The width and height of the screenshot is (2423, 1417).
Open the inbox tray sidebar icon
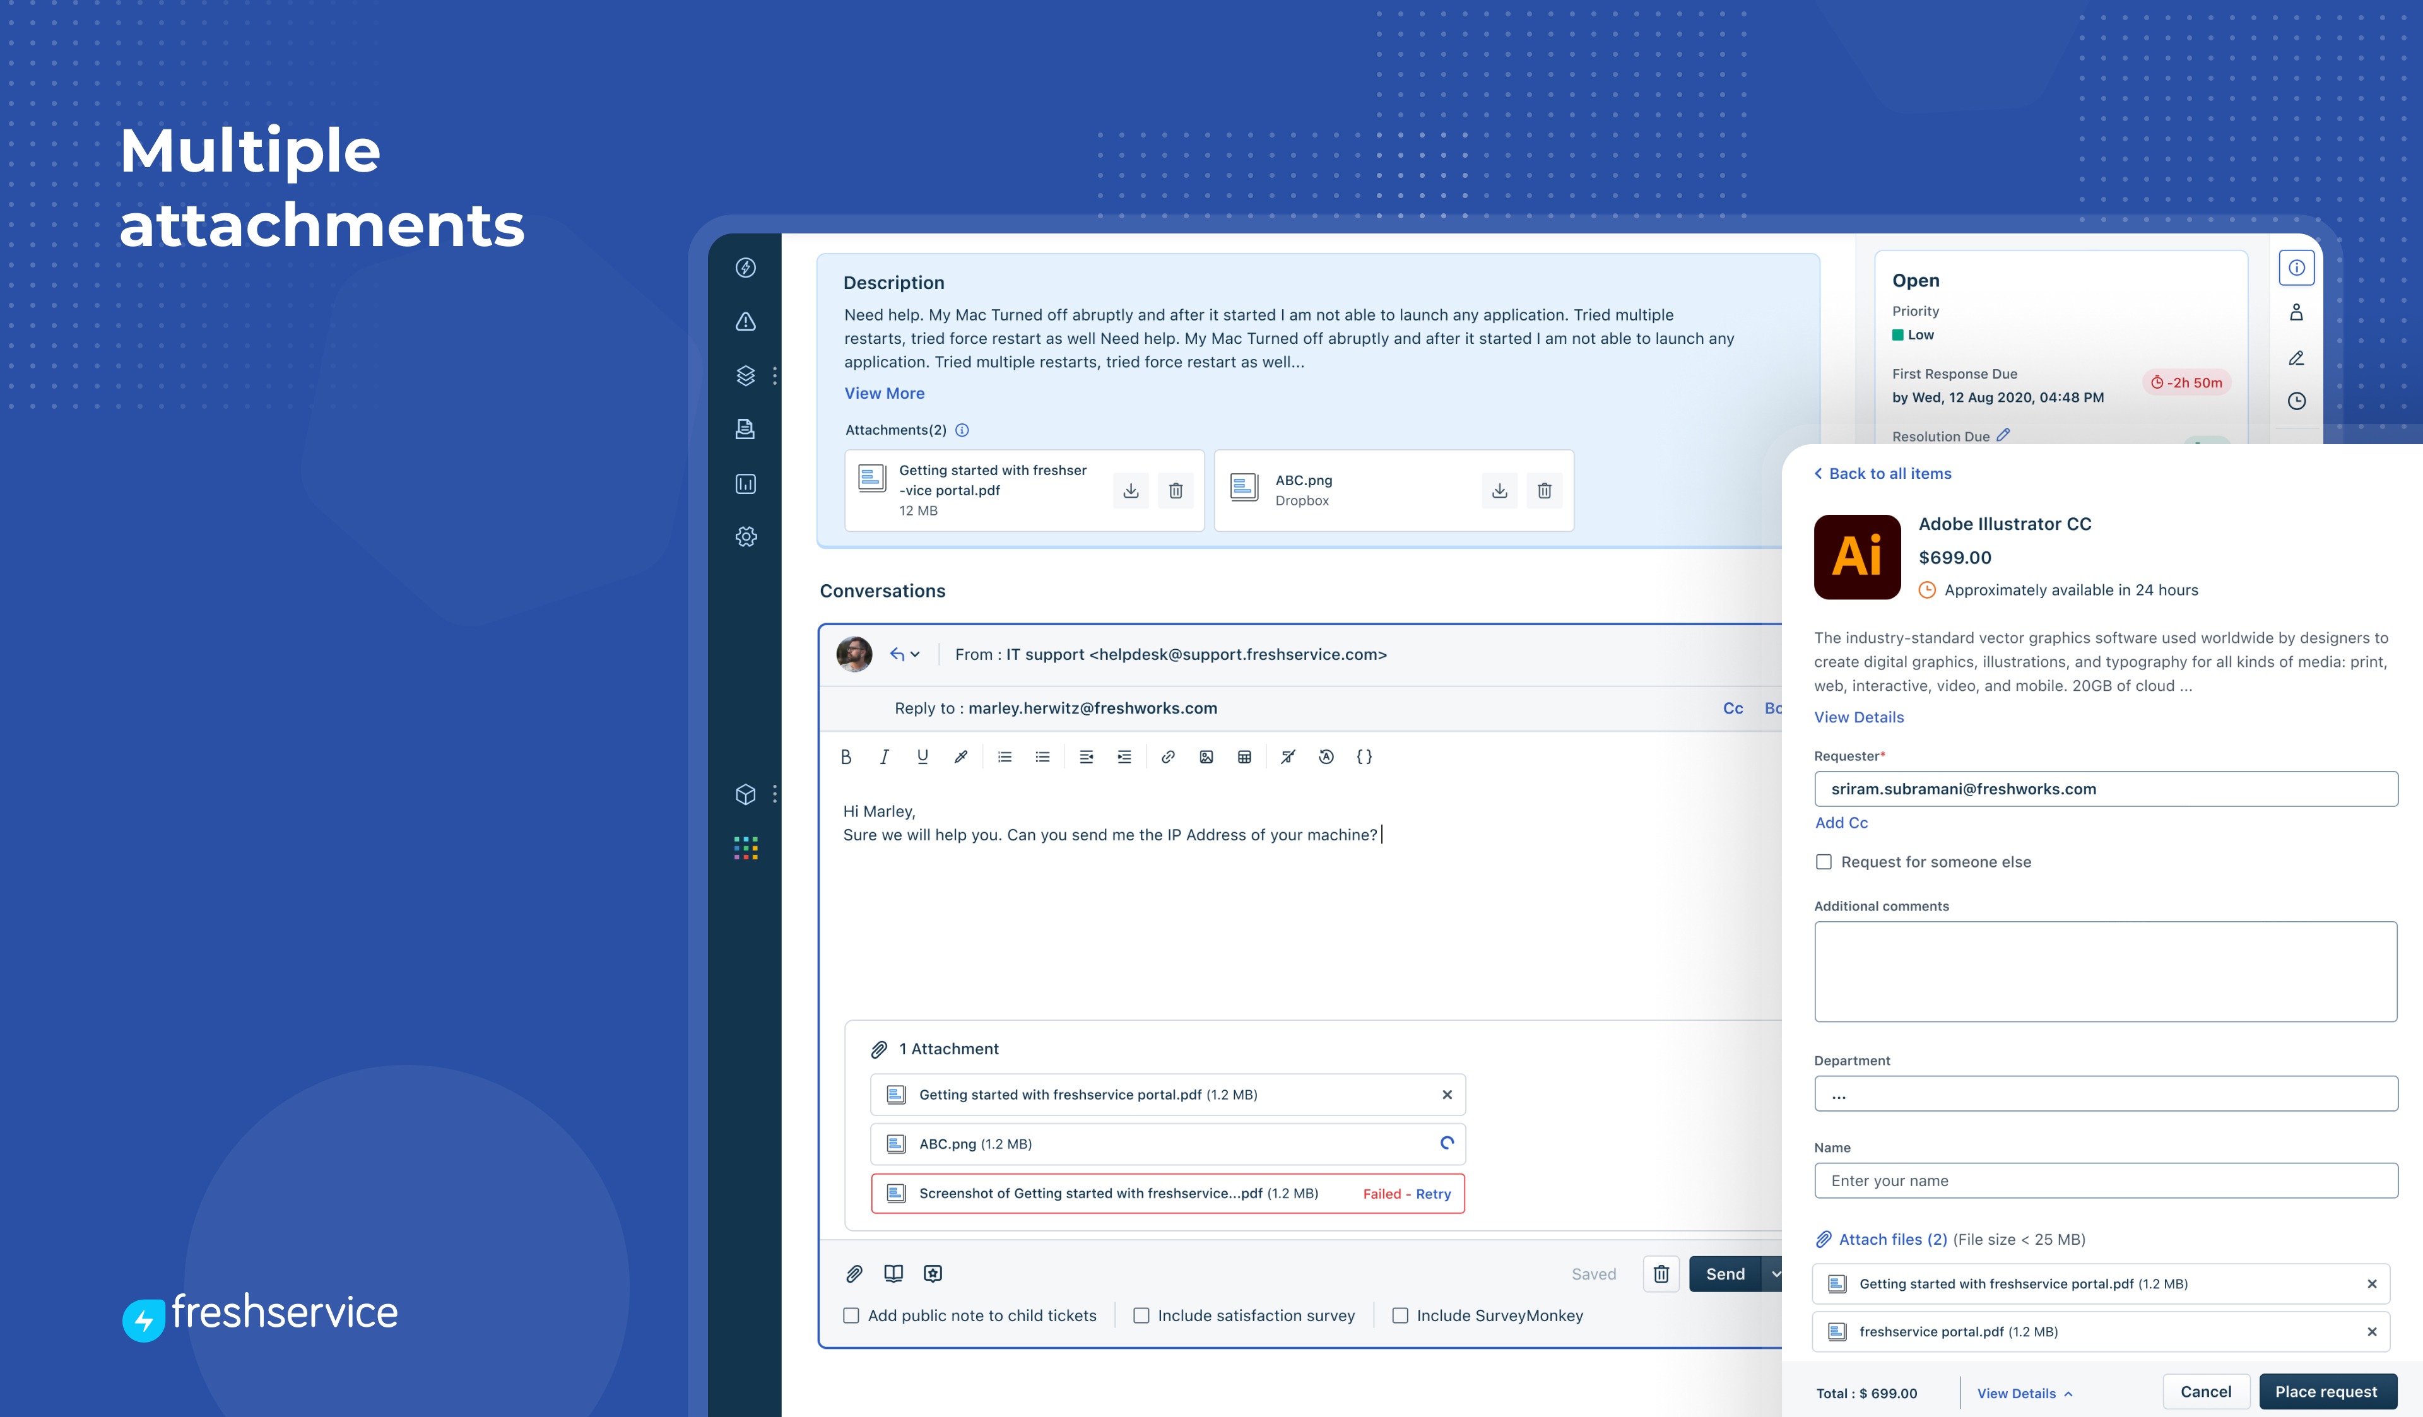(745, 429)
